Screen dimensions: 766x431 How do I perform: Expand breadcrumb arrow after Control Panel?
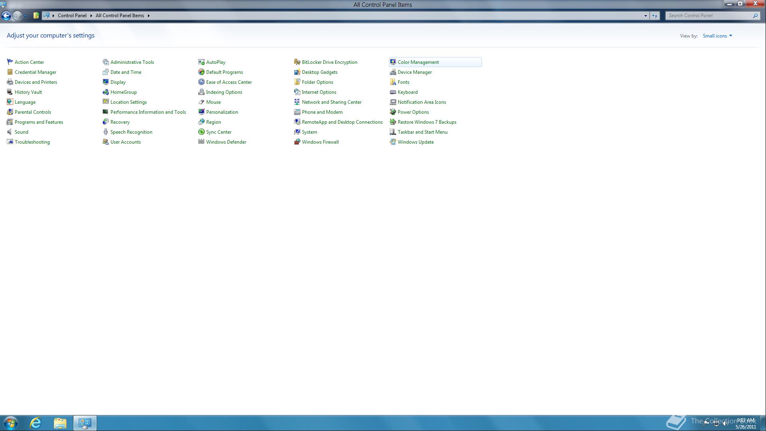pyautogui.click(x=91, y=16)
